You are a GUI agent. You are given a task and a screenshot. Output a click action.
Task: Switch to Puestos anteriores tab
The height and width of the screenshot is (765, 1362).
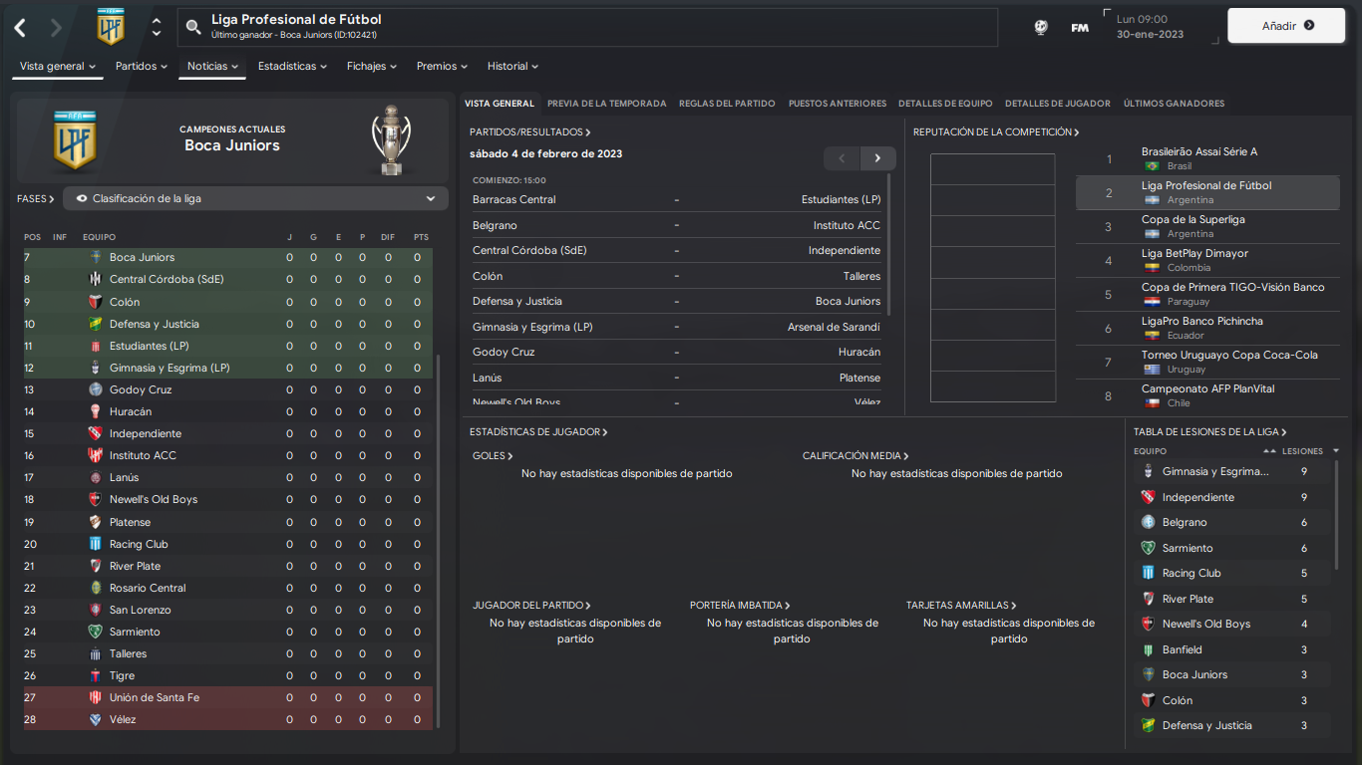tap(838, 104)
